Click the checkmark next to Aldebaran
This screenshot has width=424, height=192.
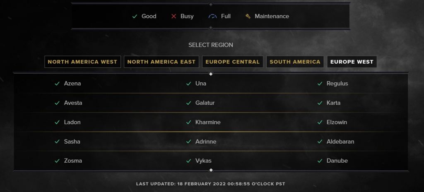(x=320, y=142)
